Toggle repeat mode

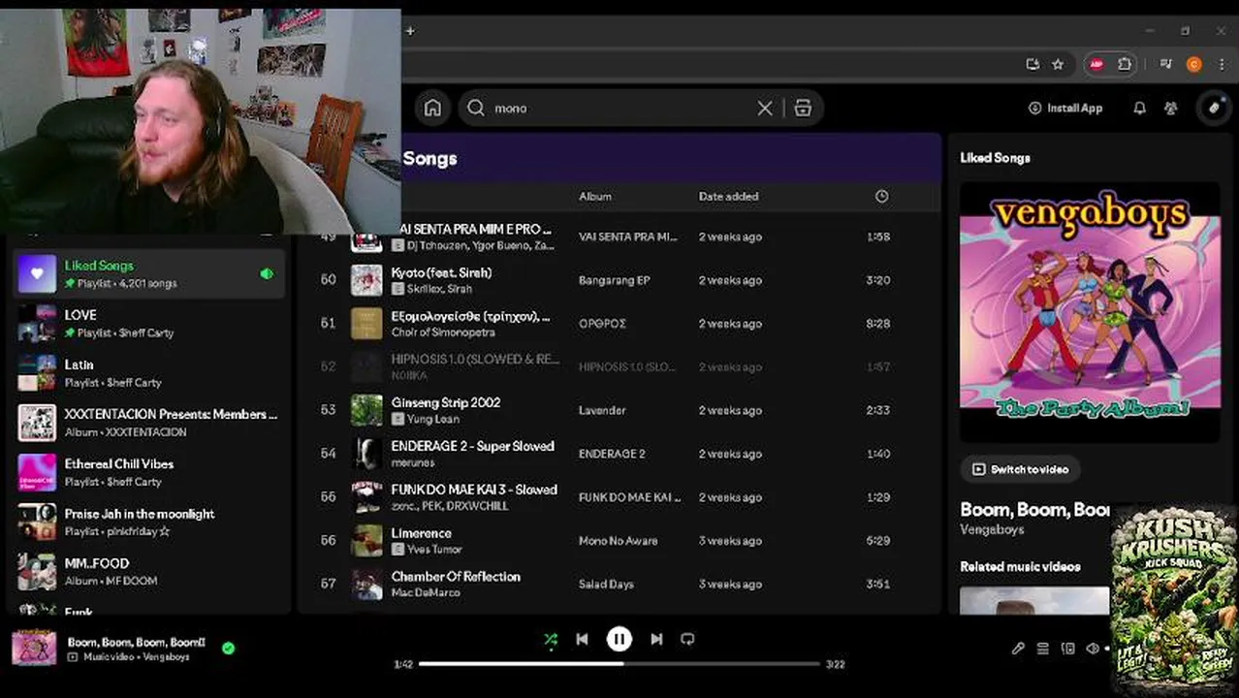(x=687, y=639)
